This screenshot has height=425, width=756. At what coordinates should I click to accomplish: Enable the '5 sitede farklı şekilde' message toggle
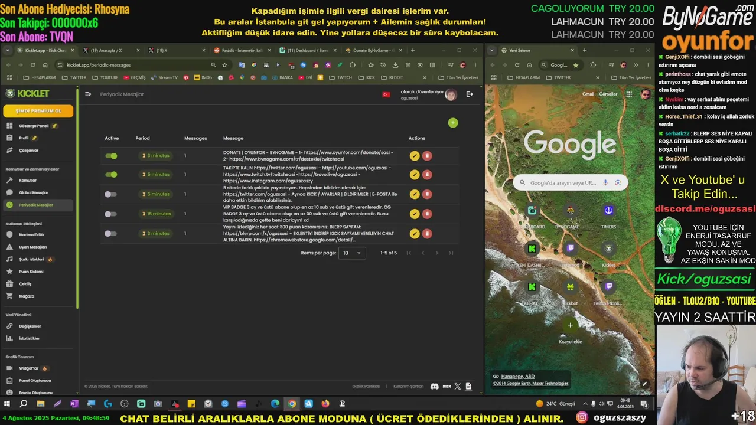click(x=110, y=194)
